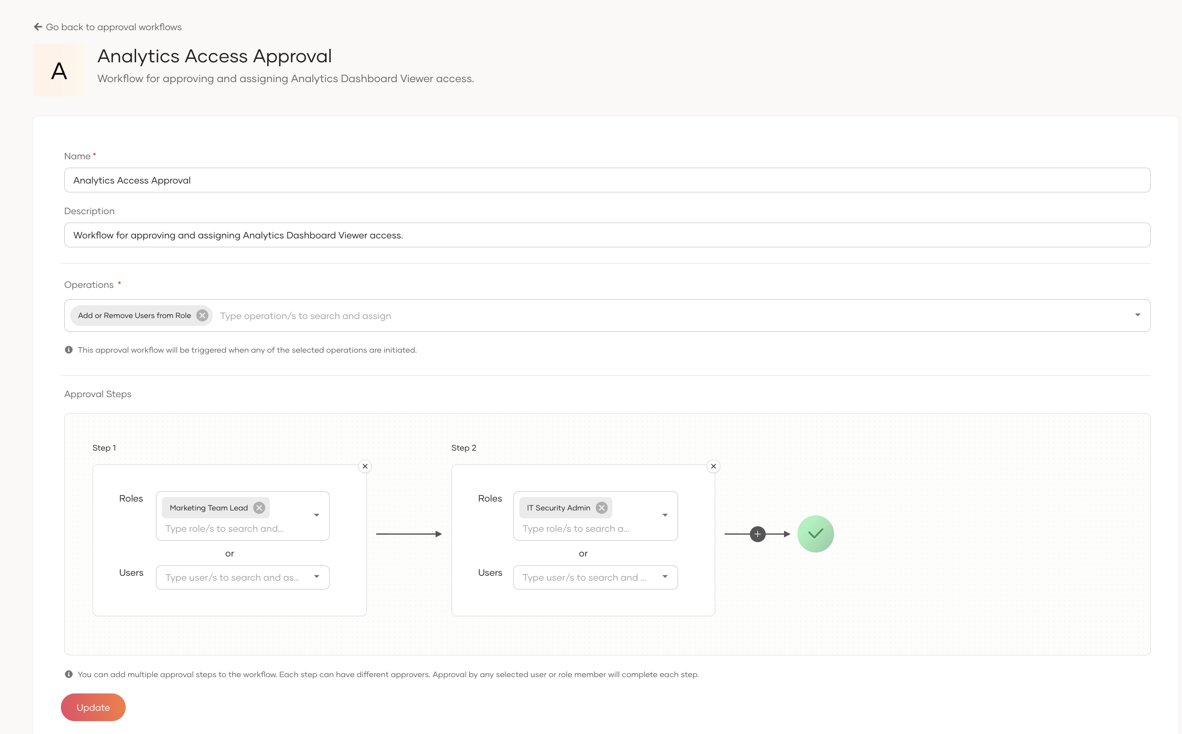
Task: Delete Step 1 using its close button
Action: coord(365,466)
